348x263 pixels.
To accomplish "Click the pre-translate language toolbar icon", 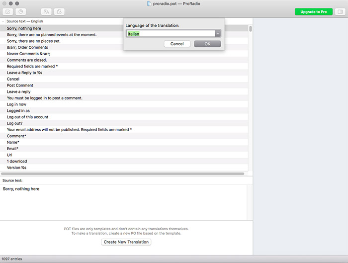I will pos(46,11).
